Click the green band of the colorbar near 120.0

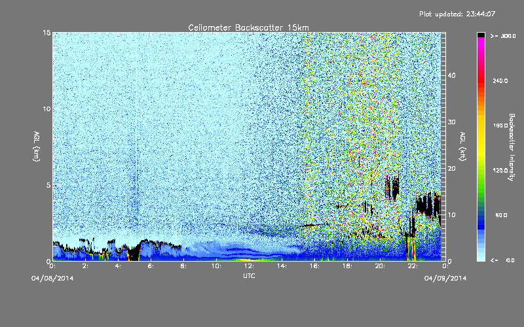pyautogui.click(x=481, y=173)
